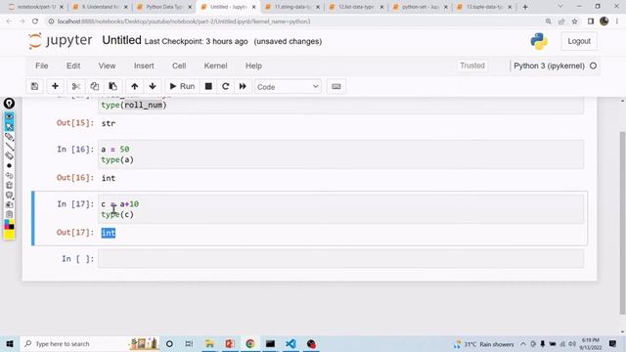Open the Kernel menu
Viewport: 626px width, 352px height.
[215, 66]
